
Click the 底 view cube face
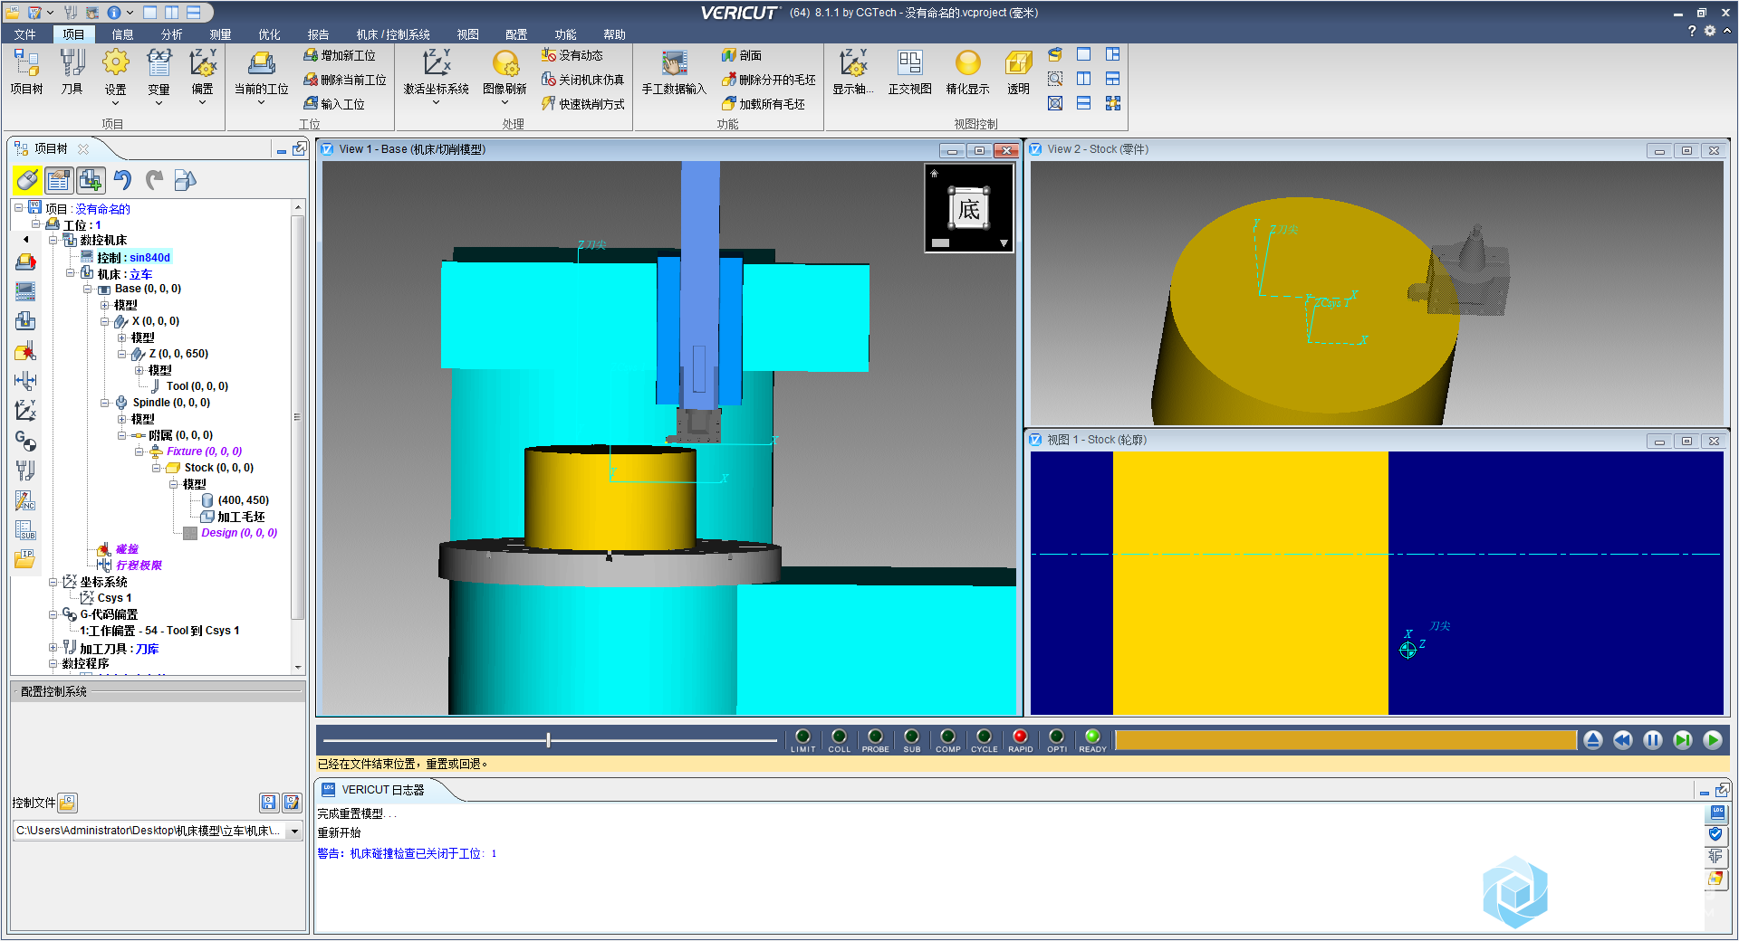pos(968,209)
